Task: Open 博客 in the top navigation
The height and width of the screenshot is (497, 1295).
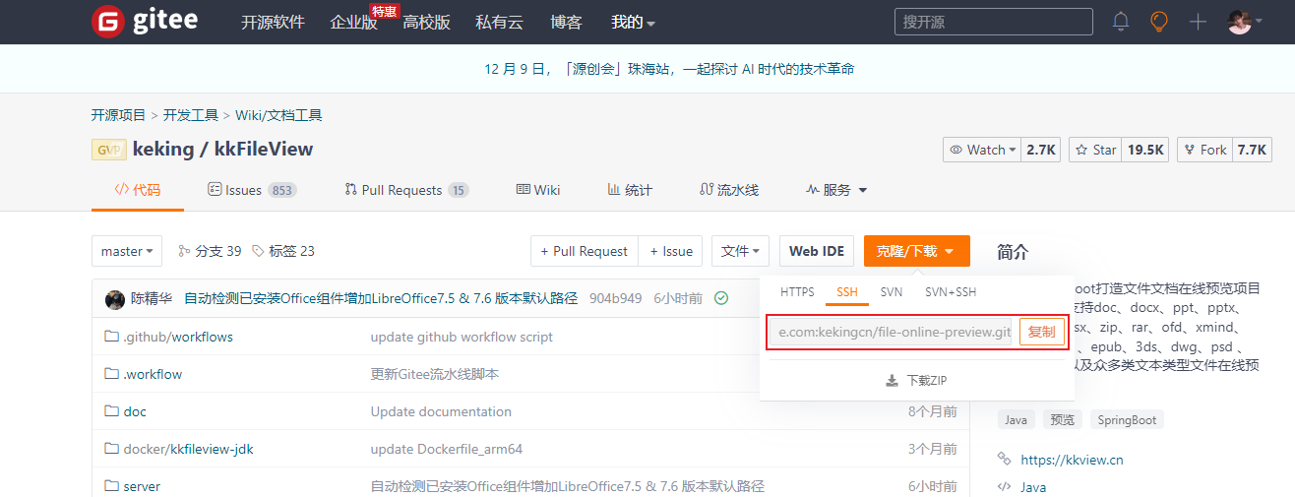Action: [567, 22]
